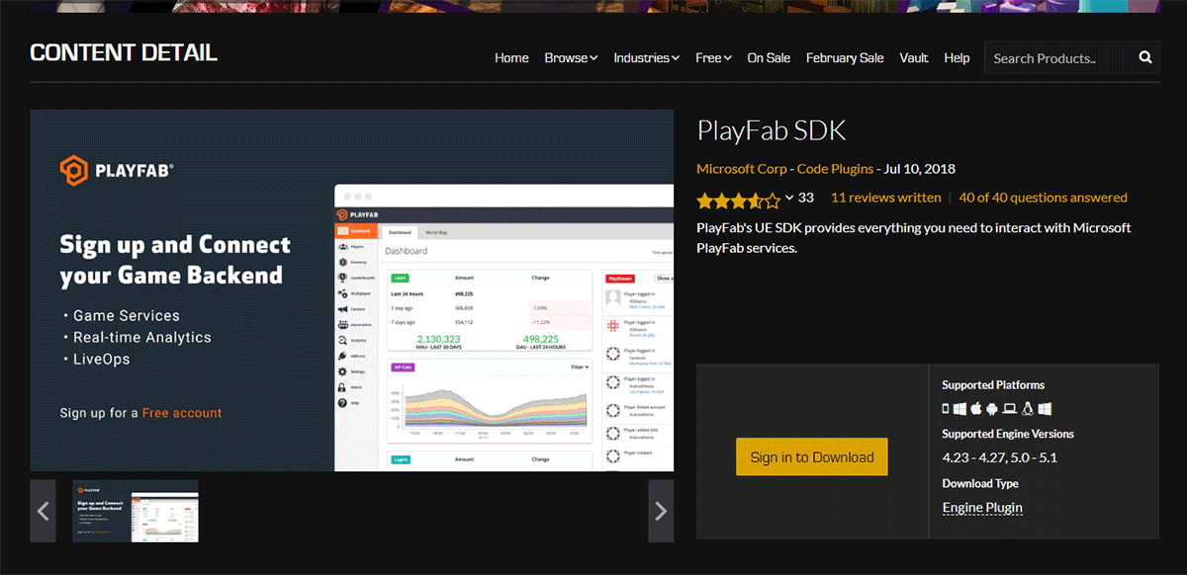Expand the Free dropdown menu
The width and height of the screenshot is (1187, 575).
click(x=713, y=58)
